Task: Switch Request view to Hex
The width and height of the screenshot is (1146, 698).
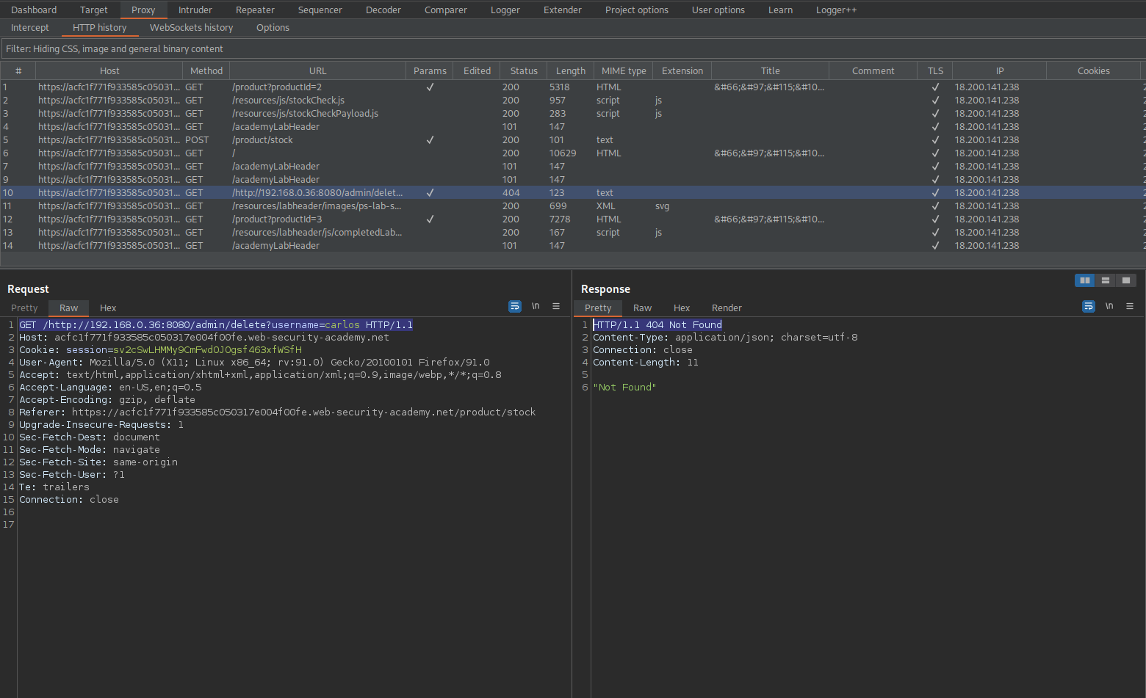Action: 108,308
